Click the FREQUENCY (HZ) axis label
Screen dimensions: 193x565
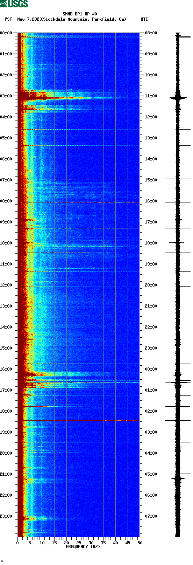click(83, 547)
